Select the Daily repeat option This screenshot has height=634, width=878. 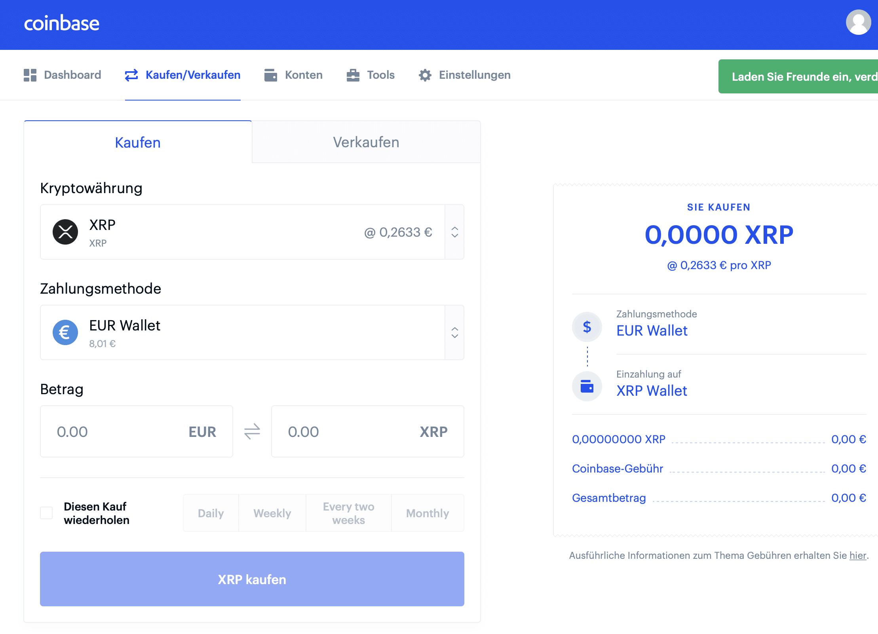(211, 513)
